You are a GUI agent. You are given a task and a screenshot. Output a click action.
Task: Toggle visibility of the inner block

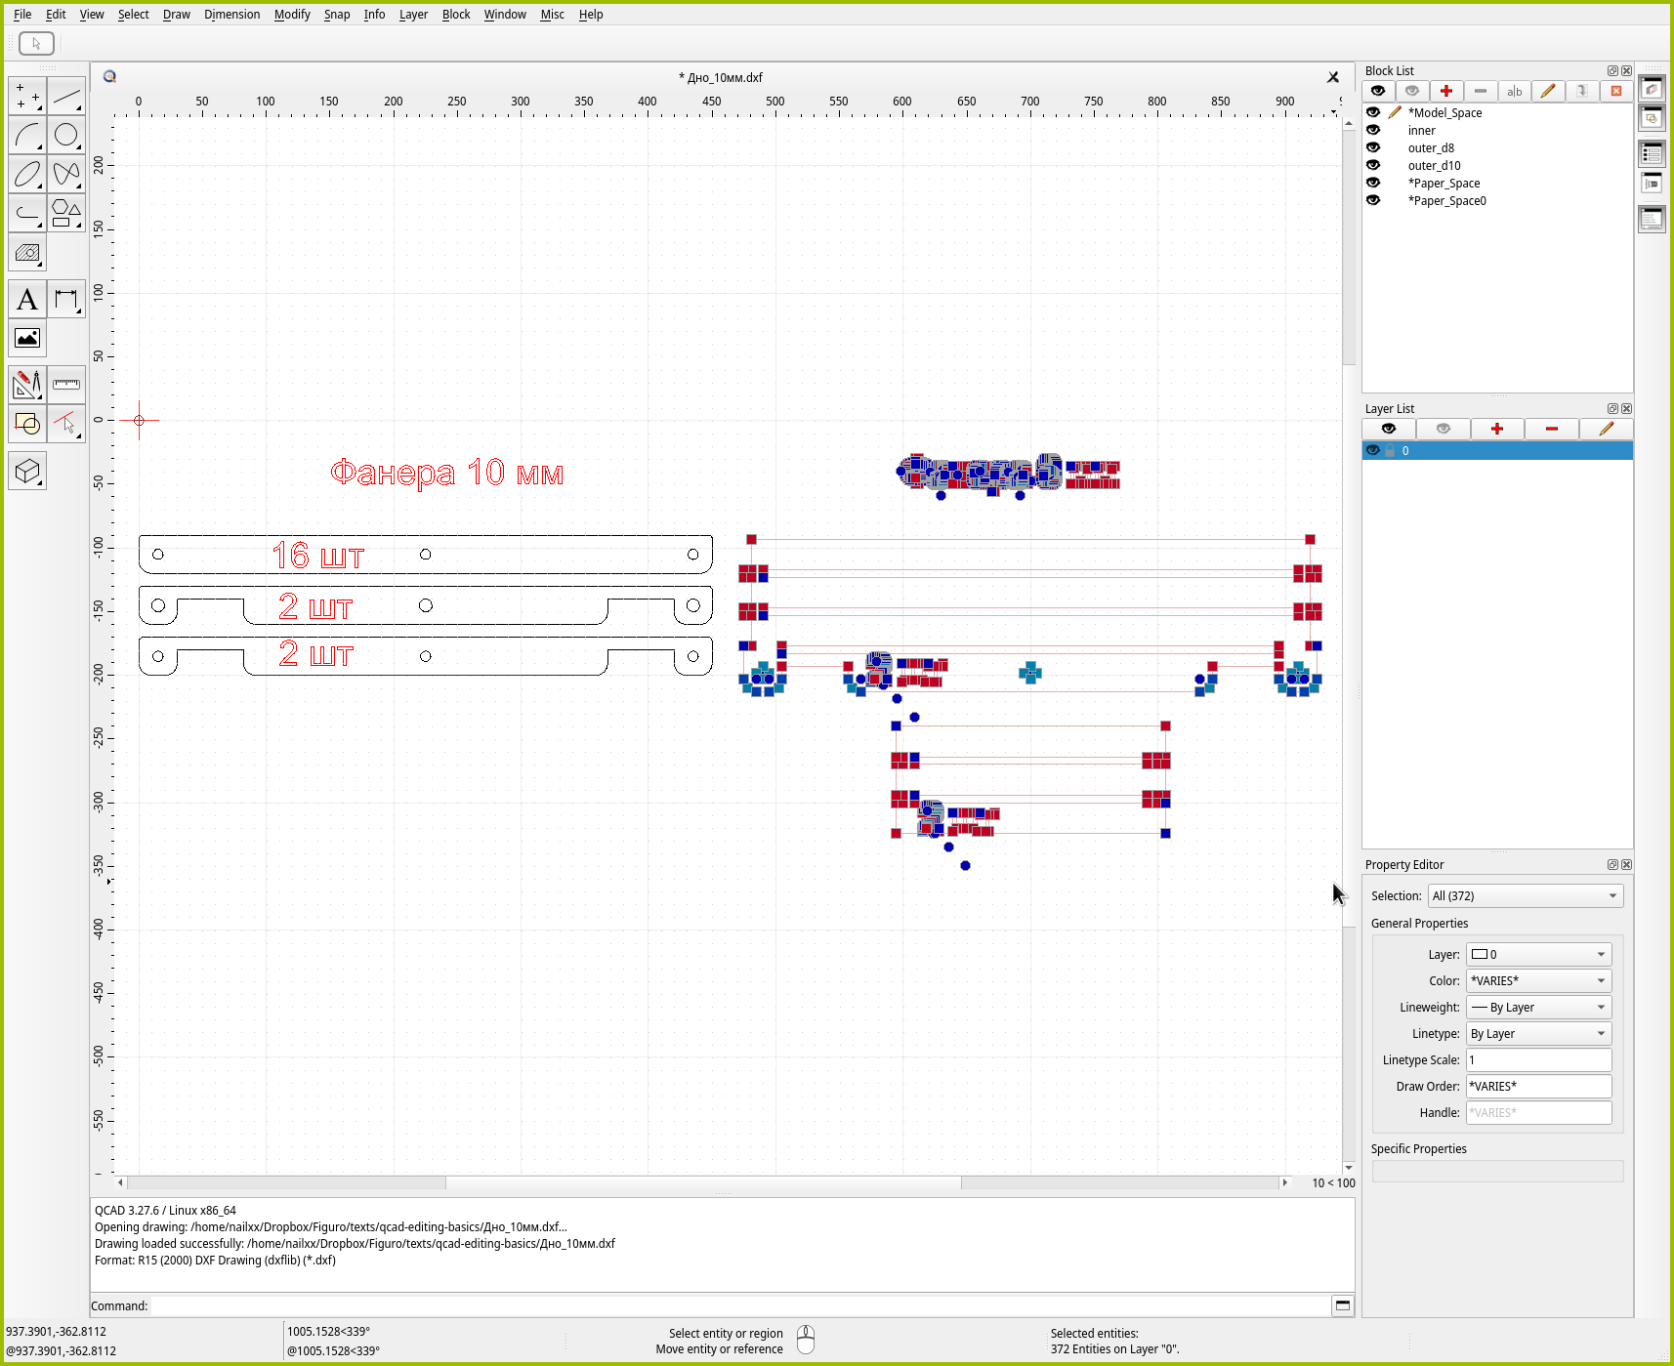pyautogui.click(x=1373, y=130)
